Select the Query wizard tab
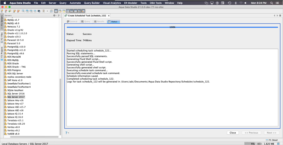Screen dimensions: 283x145 85,21
